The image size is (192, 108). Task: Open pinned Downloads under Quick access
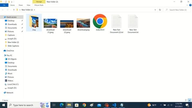click(12, 24)
